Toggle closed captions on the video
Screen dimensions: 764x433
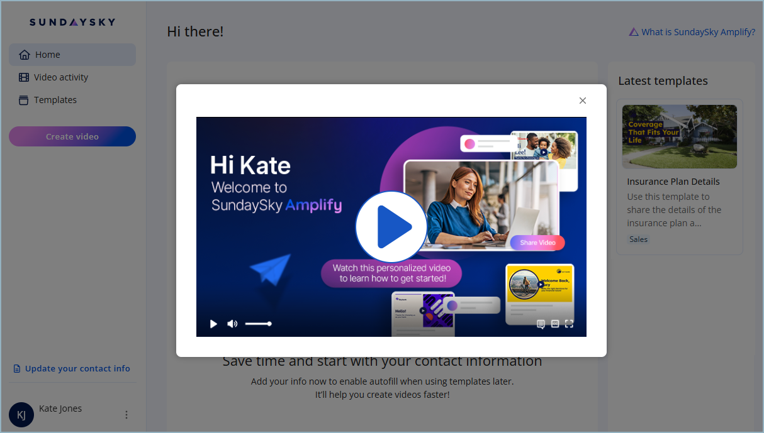point(555,324)
